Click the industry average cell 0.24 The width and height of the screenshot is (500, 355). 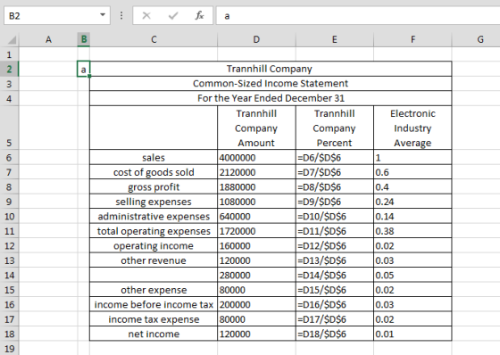click(x=412, y=201)
